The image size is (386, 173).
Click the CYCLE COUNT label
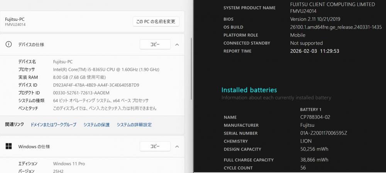pos(238,168)
